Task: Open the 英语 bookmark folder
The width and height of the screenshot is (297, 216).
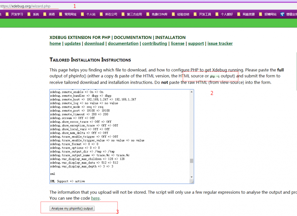Action: [49, 14]
